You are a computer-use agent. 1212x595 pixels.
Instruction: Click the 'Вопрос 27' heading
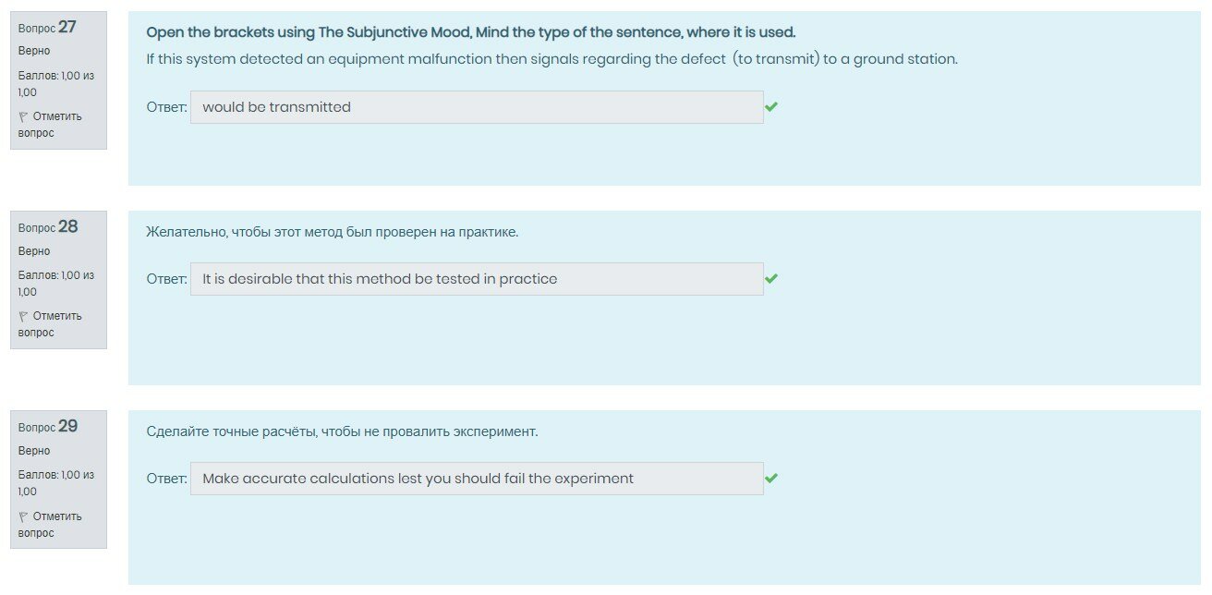click(48, 28)
